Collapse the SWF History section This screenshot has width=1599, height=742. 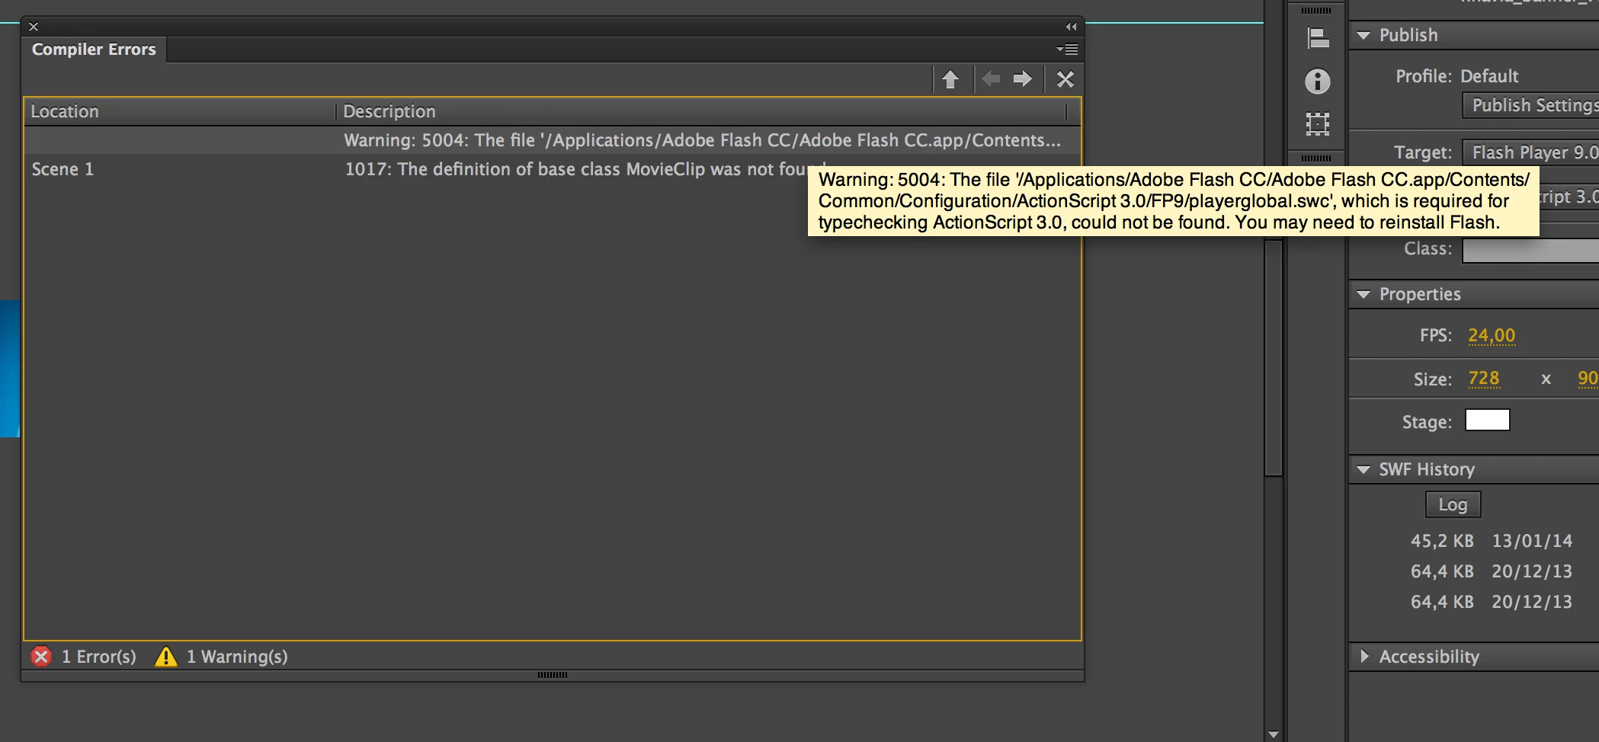pos(1364,469)
